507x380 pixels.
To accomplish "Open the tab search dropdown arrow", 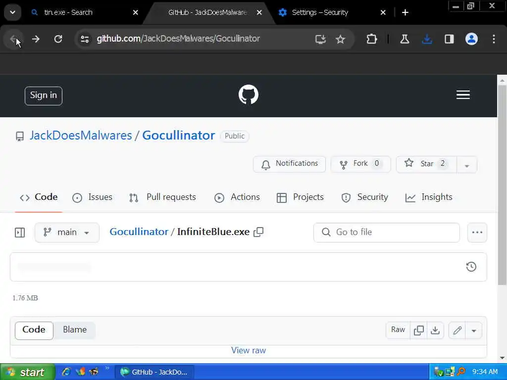I will point(12,12).
